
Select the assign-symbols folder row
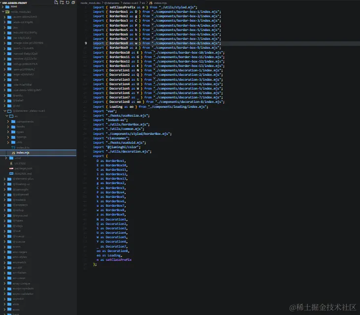tap(38, 288)
